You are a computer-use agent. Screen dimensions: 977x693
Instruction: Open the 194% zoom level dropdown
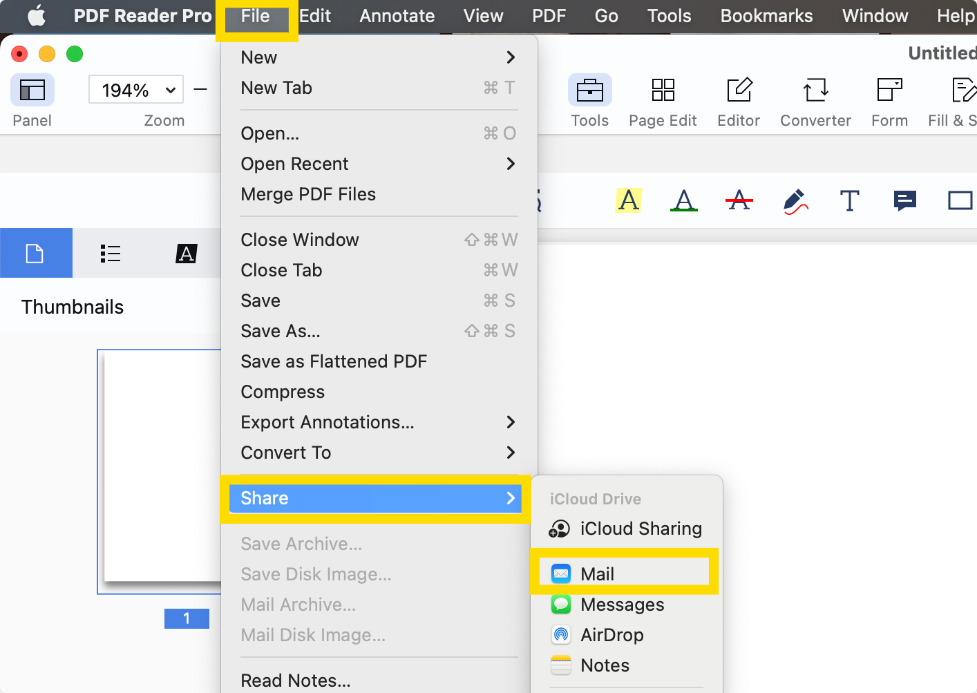click(136, 90)
